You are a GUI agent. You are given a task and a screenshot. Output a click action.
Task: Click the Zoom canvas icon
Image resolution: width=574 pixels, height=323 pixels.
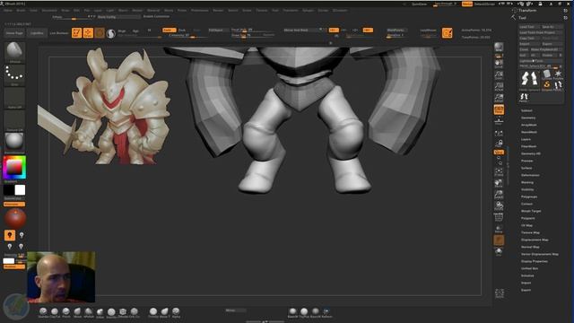pyautogui.click(x=499, y=75)
